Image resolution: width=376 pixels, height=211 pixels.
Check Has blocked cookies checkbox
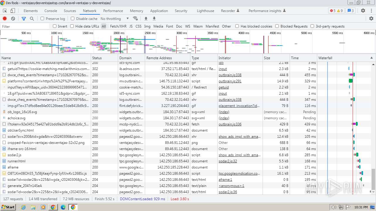[x=237, y=26]
